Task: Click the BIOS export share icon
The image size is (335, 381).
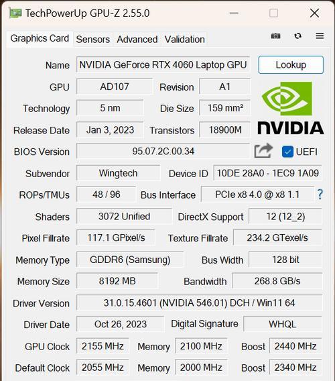Action: [x=263, y=151]
